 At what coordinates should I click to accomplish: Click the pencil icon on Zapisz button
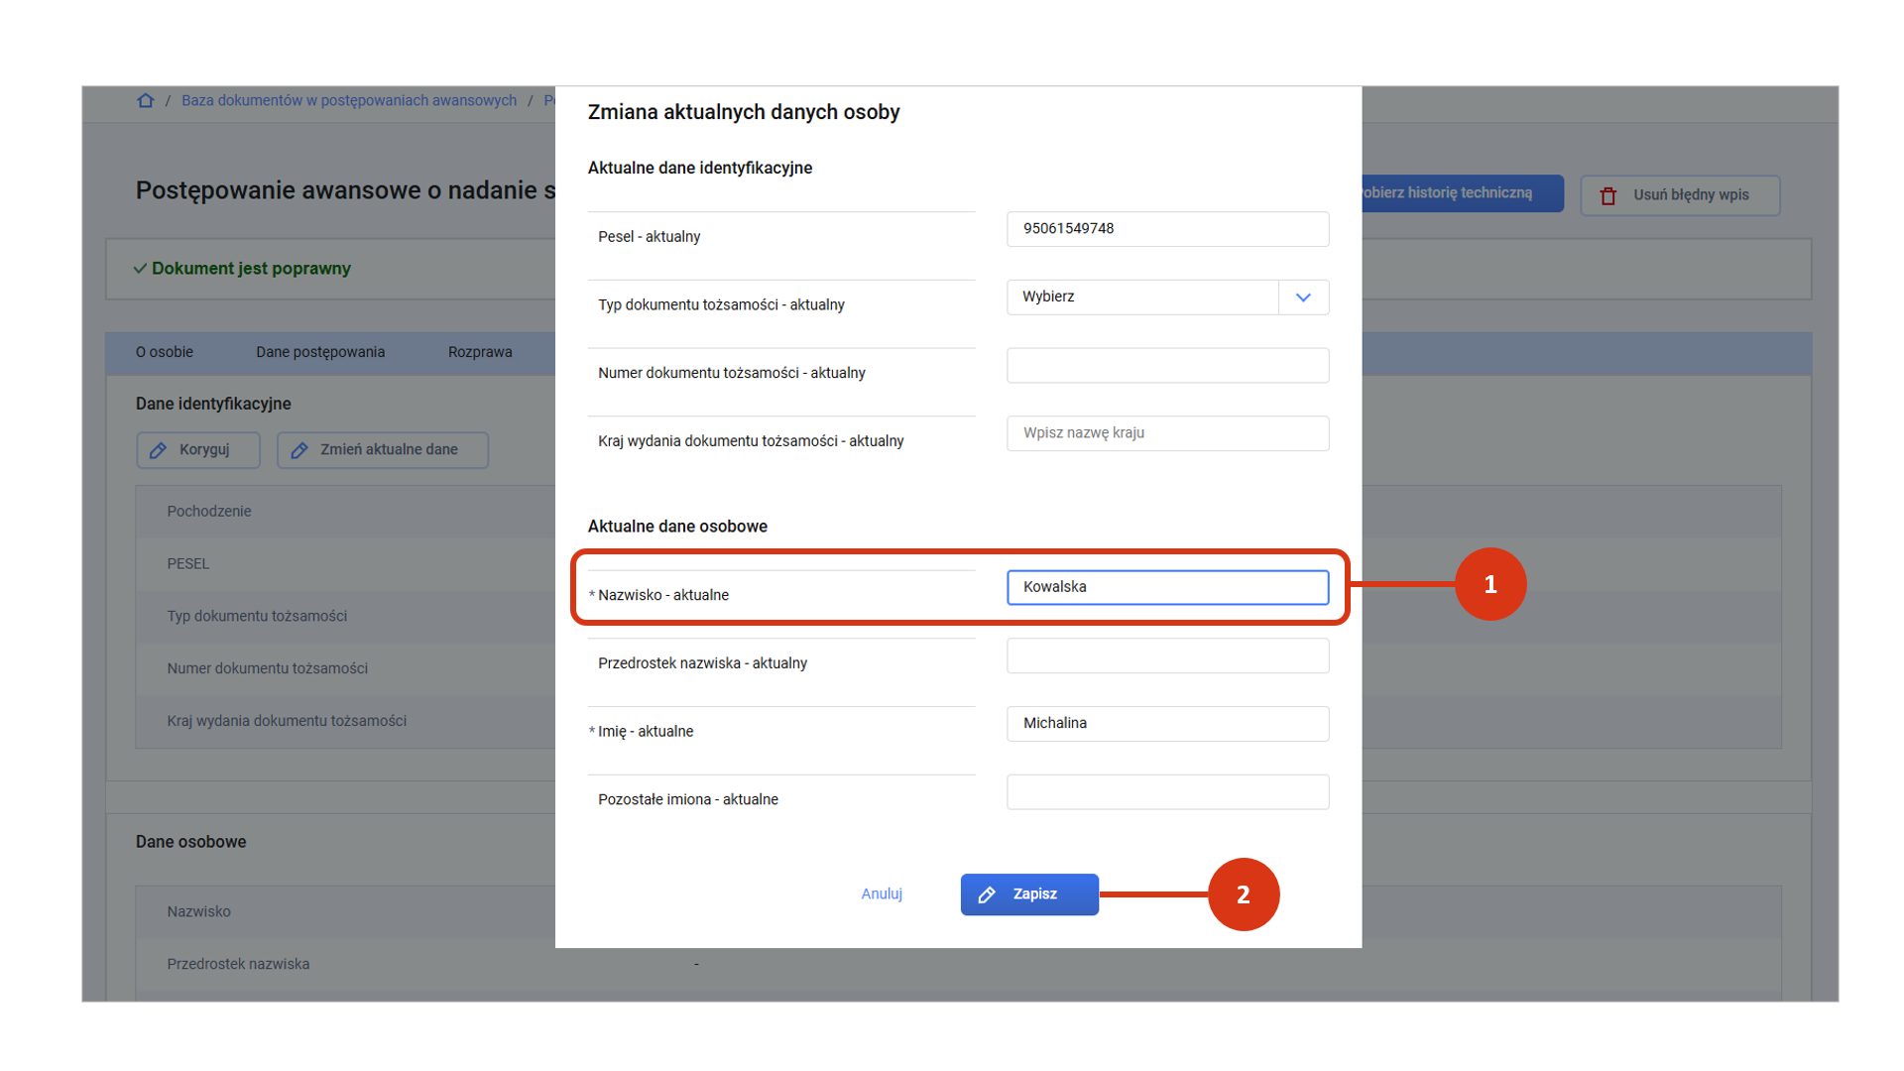coord(987,894)
